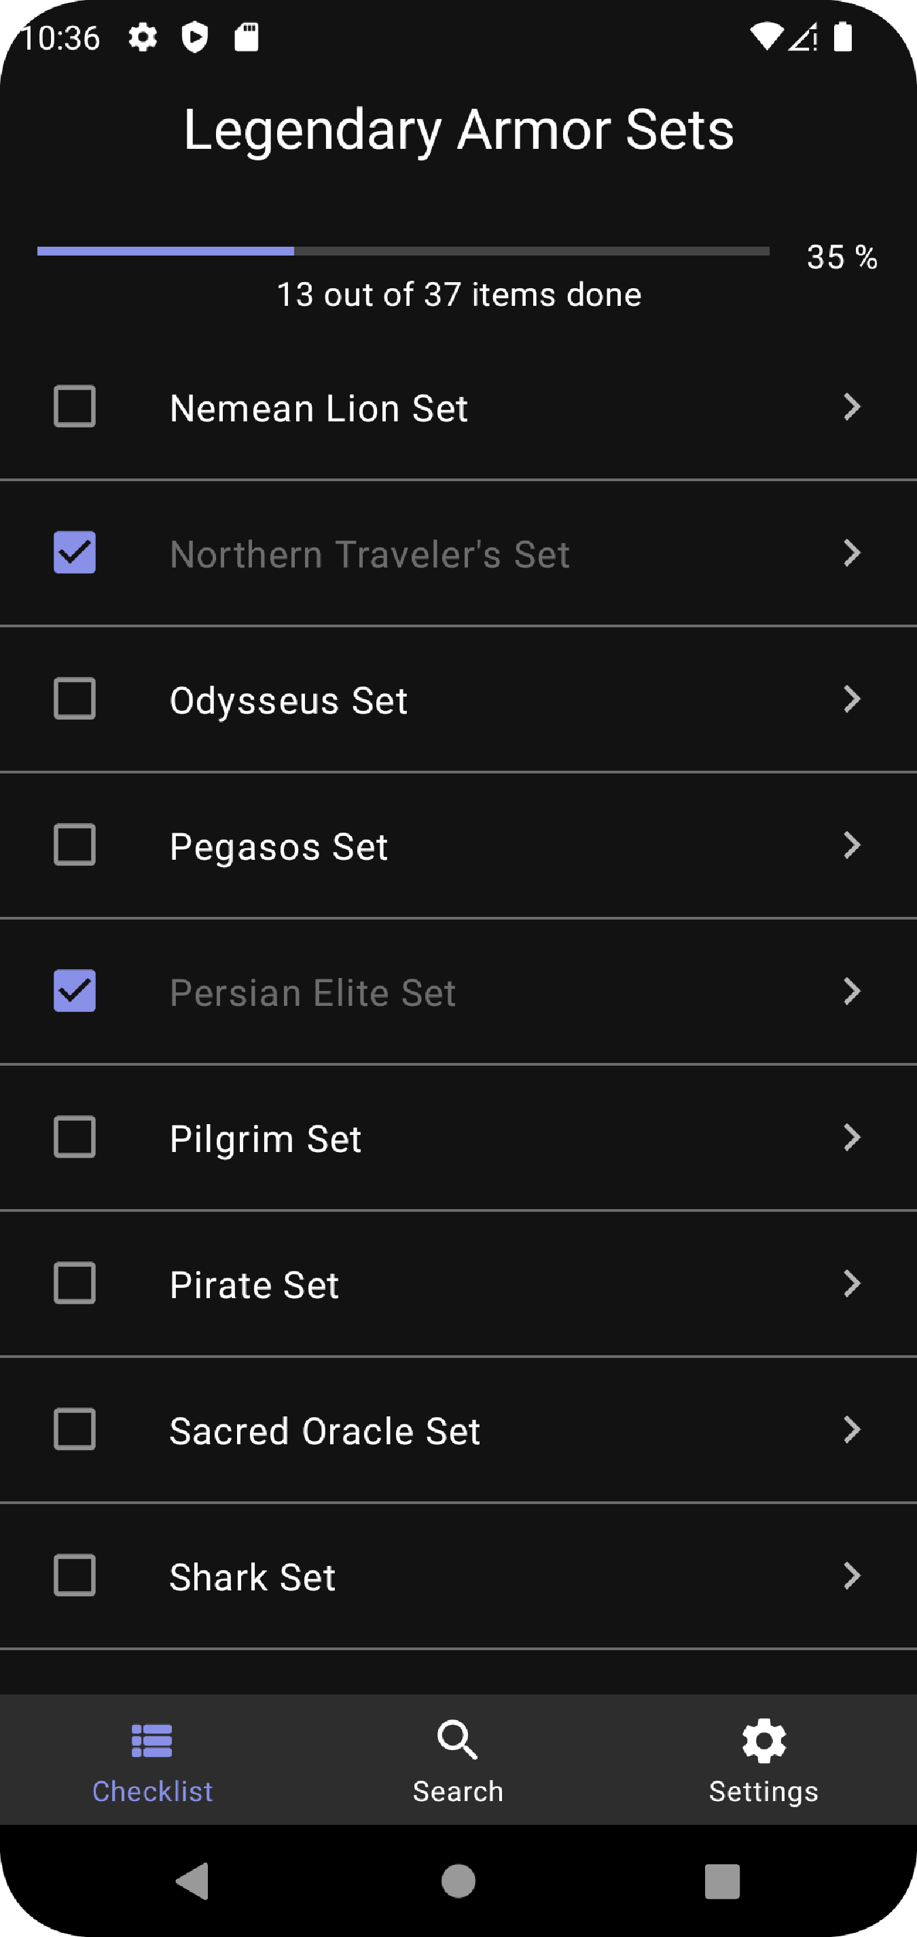The image size is (917, 1937).
Task: Tap the SD card status icon
Action: (x=247, y=37)
